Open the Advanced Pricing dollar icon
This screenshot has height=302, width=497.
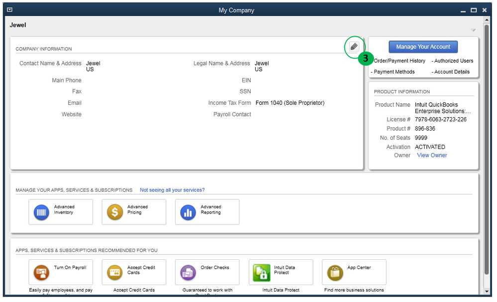tap(115, 212)
